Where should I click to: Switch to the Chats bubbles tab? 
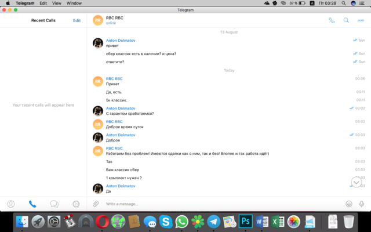[54, 204]
